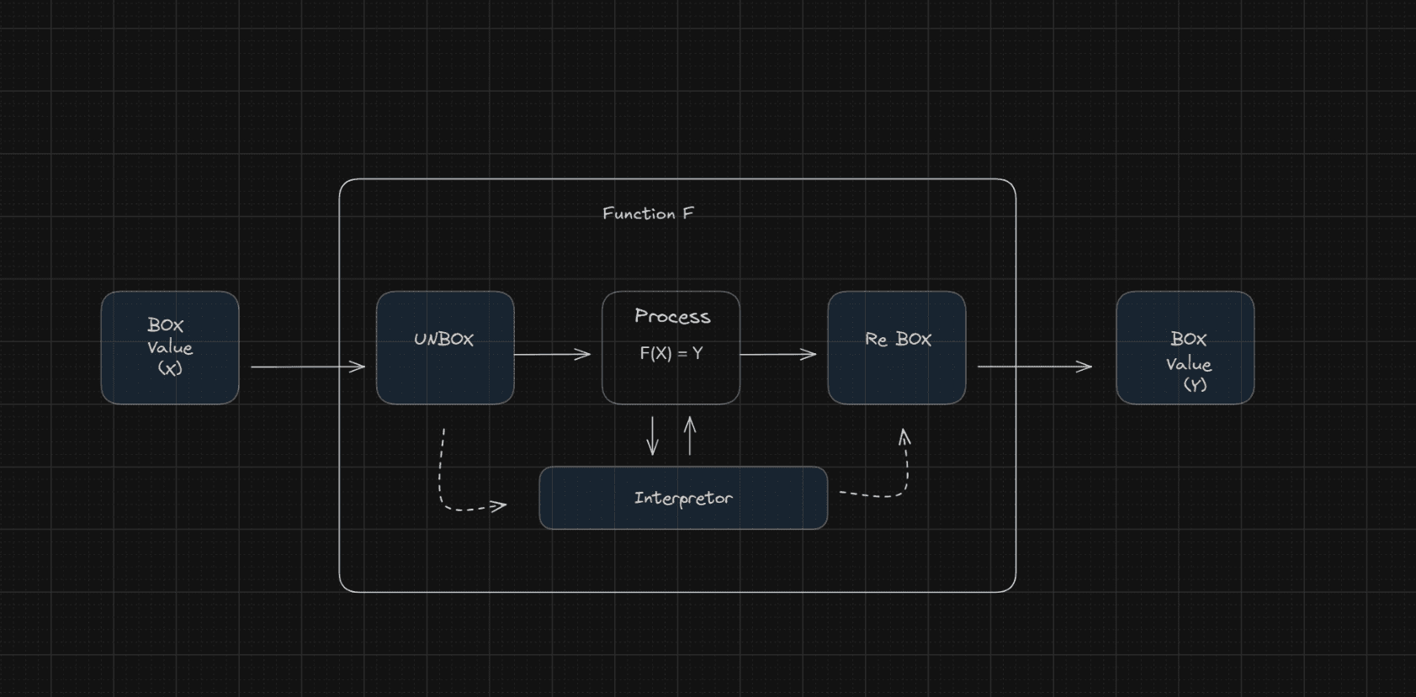Click the arrowhead entering the UNBOX box
Viewport: 1416px width, 697px height.
[358, 366]
